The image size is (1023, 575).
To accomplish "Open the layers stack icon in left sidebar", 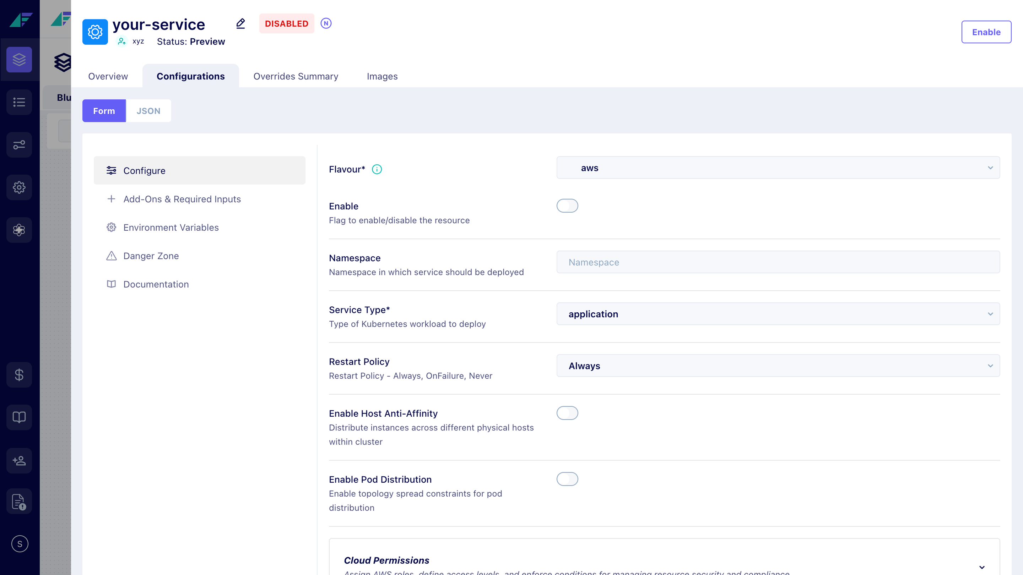I will tap(19, 60).
